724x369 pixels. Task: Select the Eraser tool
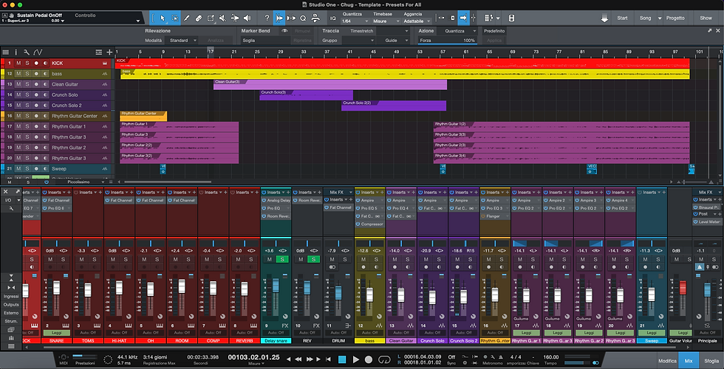(x=199, y=18)
